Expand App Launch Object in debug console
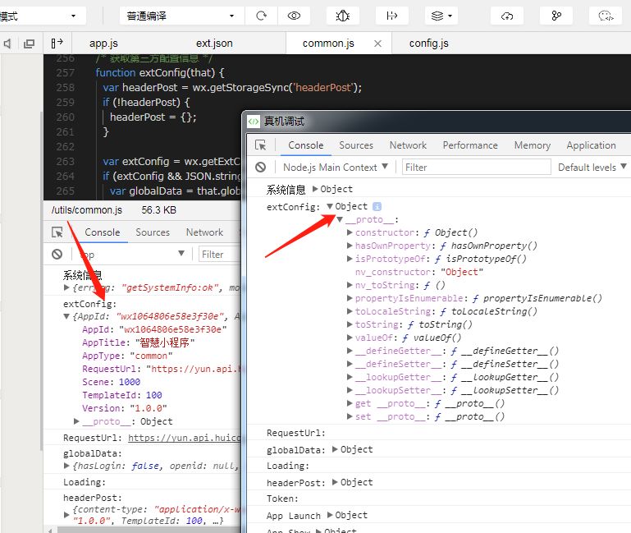Image resolution: width=631 pixels, height=533 pixels. (x=330, y=515)
